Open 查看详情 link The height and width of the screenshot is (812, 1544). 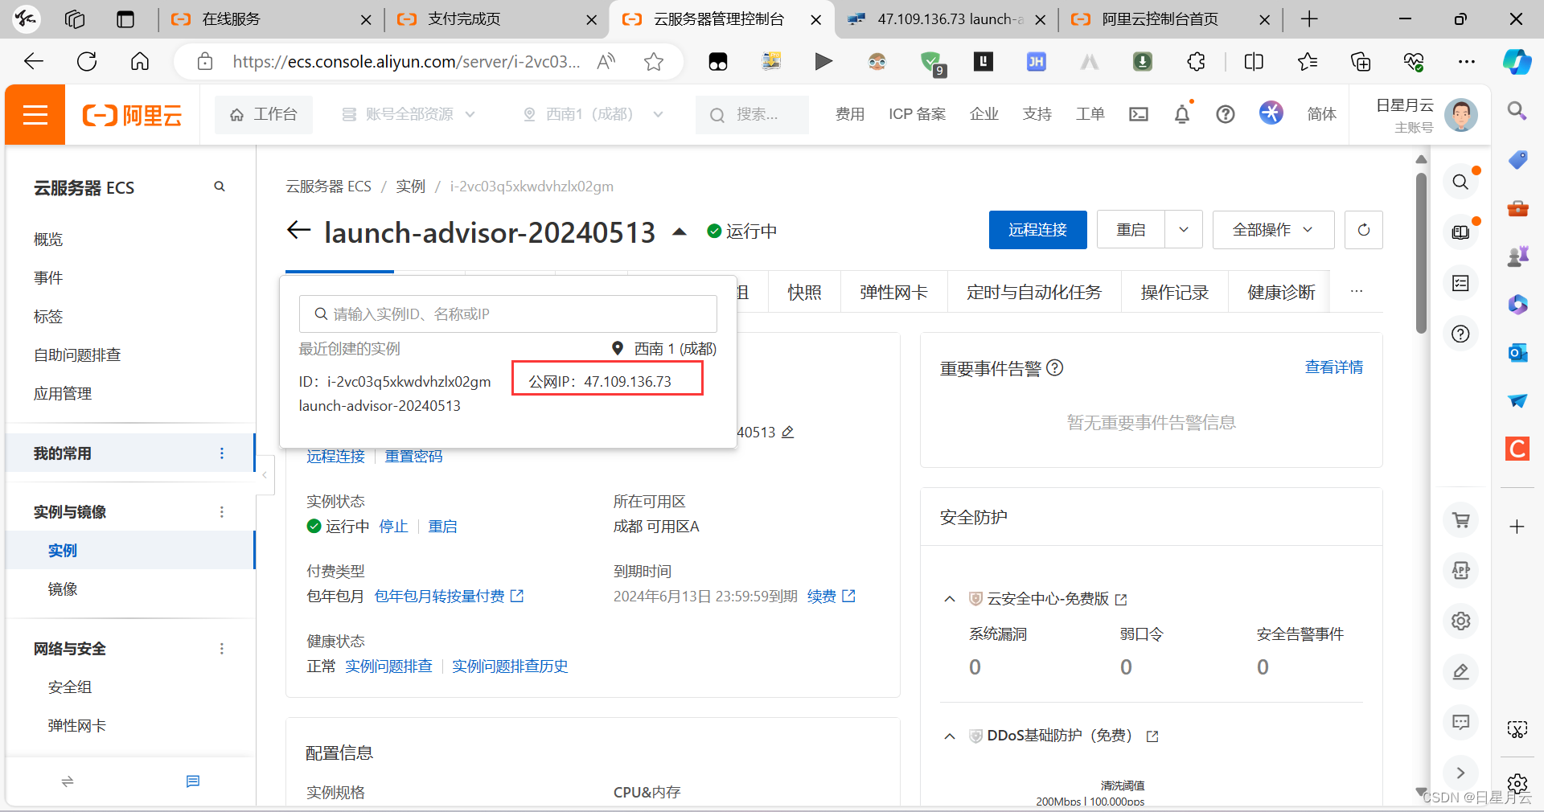(x=1334, y=367)
